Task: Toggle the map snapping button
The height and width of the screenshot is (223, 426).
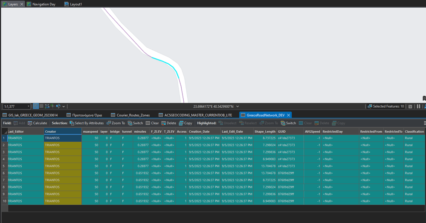Action: (x=36, y=106)
